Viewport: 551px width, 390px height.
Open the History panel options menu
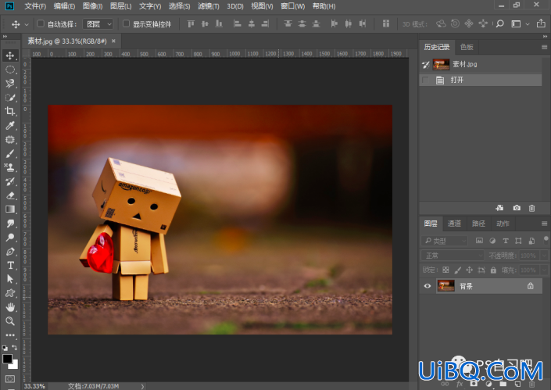click(x=544, y=47)
